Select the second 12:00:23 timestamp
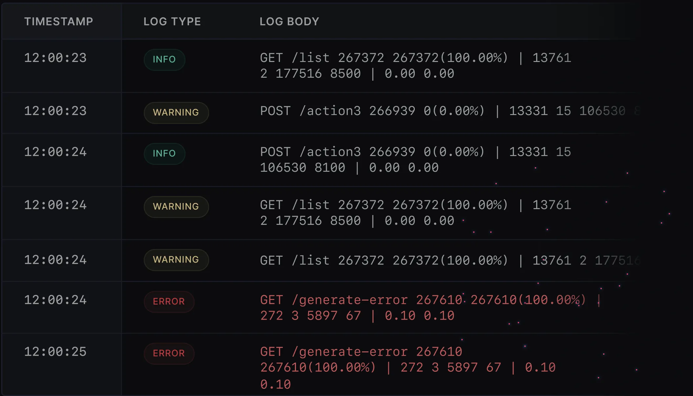The image size is (693, 396). coord(55,111)
